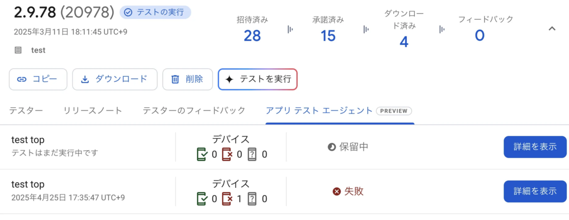The width and height of the screenshot is (569, 220).
Task: Click the pending clock icon next to 保留中
Action: [x=332, y=147]
